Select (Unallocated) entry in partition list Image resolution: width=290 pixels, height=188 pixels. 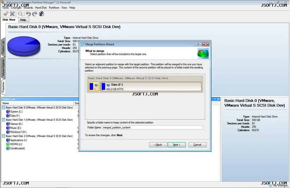[18, 148]
